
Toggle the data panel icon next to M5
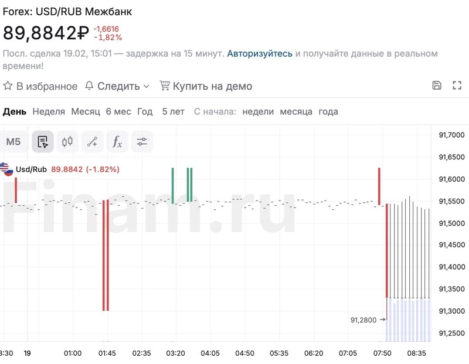43,141
